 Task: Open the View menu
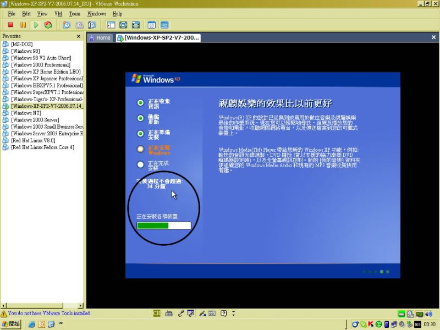[42, 14]
